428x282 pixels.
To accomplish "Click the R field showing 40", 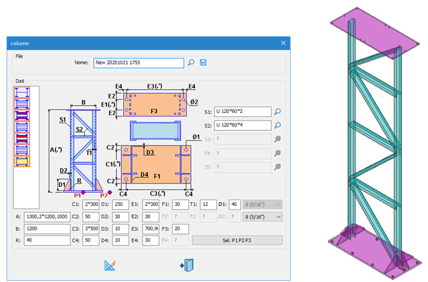I will [x=47, y=241].
